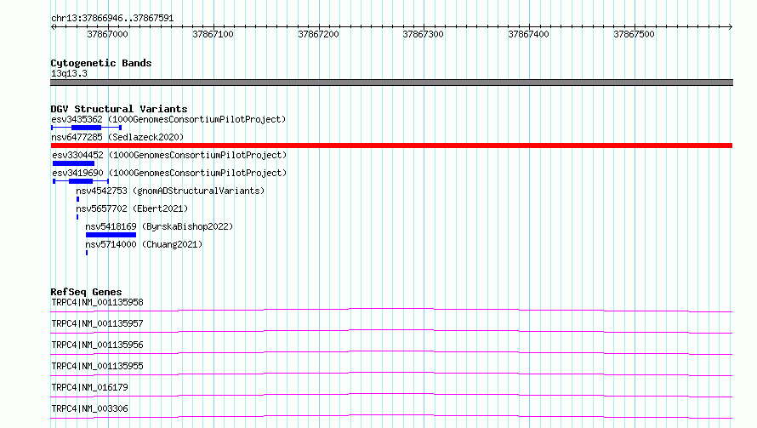This screenshot has width=757, height=428.
Task: Select the gray 13q13.3 cytogenetic band bar
Action: [x=391, y=83]
